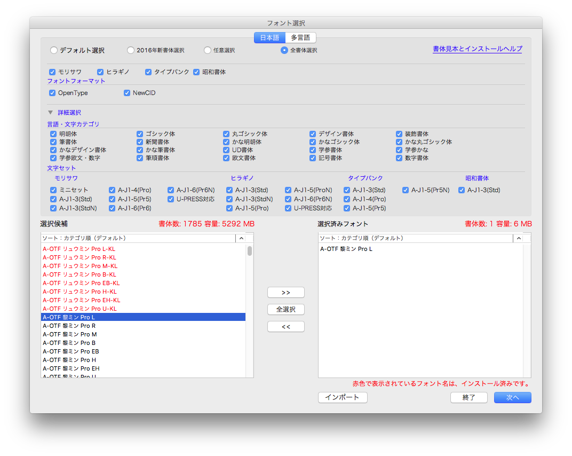Toggle the ゴシック体 category checkbox

pos(140,134)
